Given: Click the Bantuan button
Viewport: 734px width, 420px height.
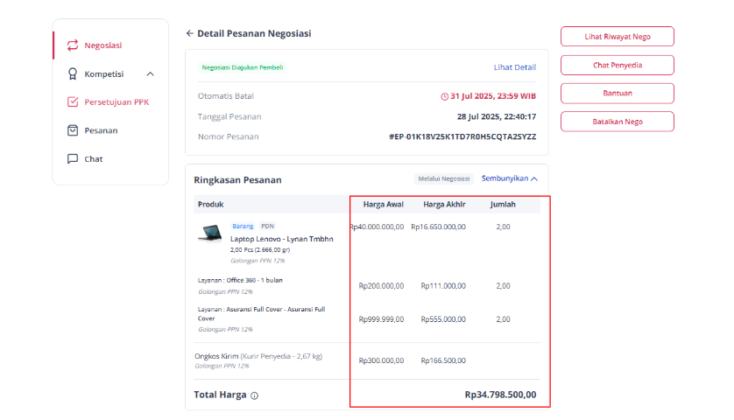Looking at the screenshot, I should pyautogui.click(x=618, y=93).
